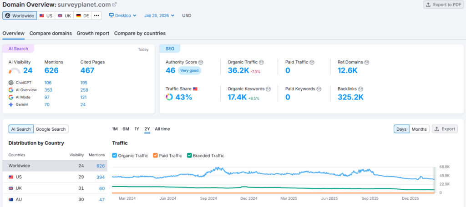466x207 pixels.
Task: Click the info icon next to Backlinks
Action: pos(366,89)
